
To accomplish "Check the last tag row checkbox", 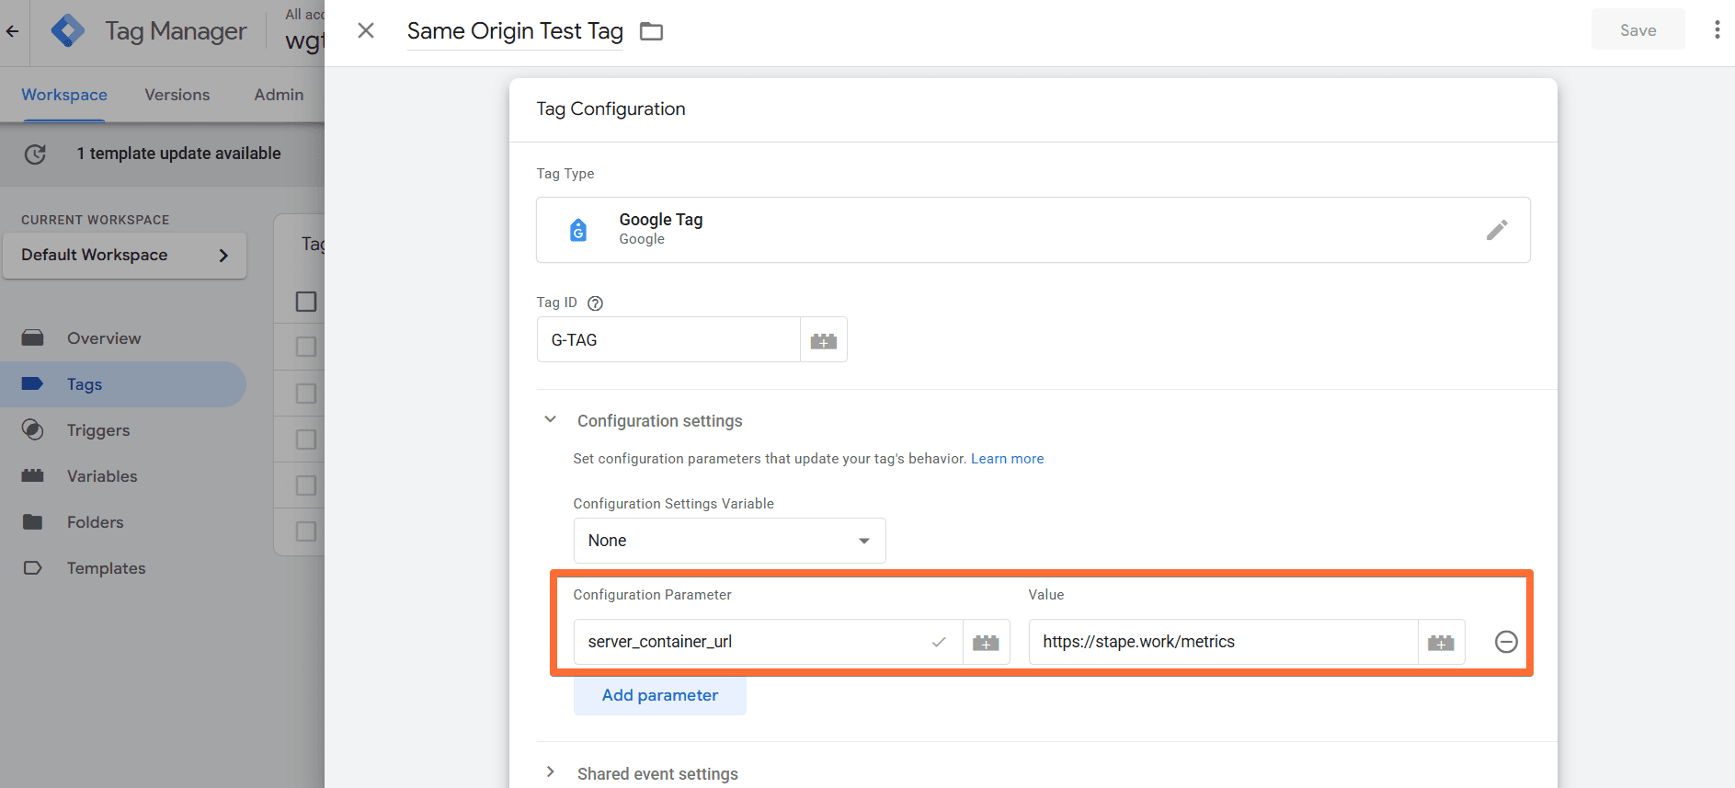I will pos(306,531).
